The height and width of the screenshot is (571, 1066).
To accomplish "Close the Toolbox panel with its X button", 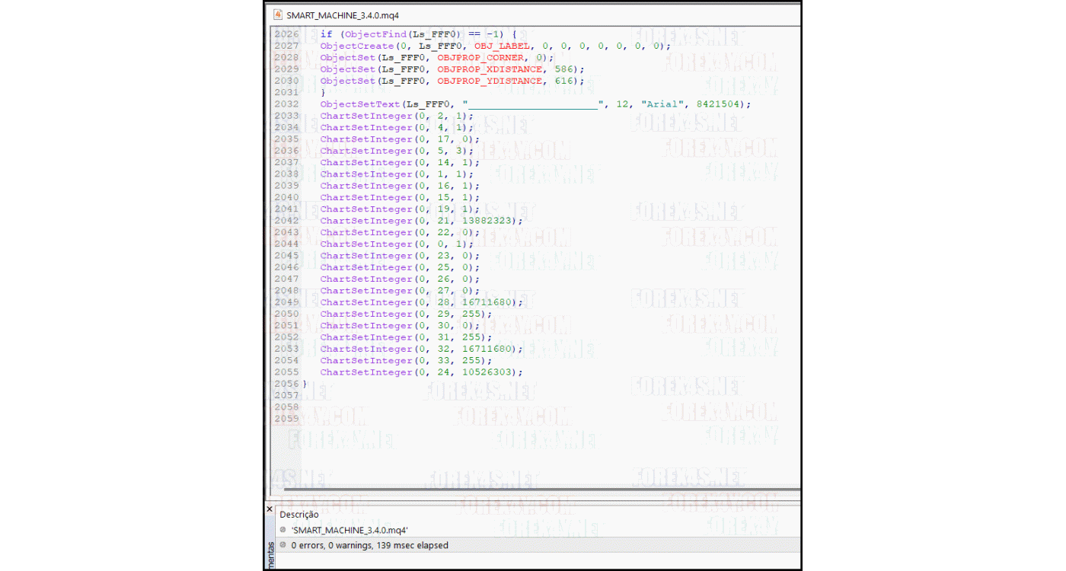I will click(x=270, y=509).
